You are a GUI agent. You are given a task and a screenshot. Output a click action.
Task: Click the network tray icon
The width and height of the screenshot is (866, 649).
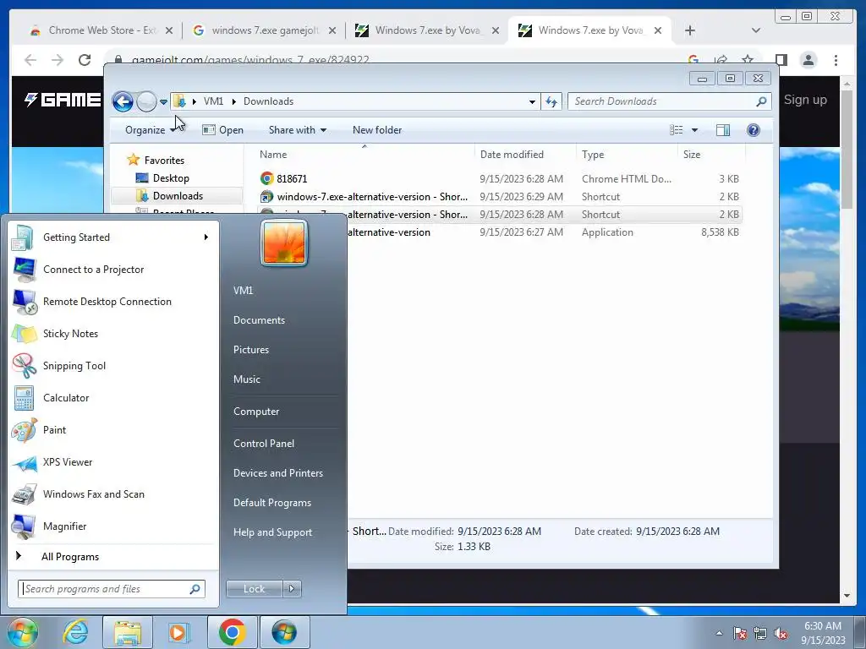(760, 633)
